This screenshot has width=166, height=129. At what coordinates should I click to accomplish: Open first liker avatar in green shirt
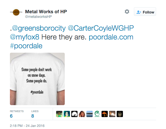(x=59, y=114)
